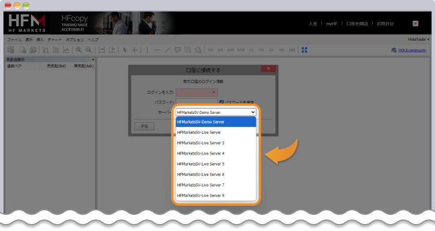Select the text label comment tool
This screenshot has height=231, width=435.
pyautogui.click(x=177, y=50)
